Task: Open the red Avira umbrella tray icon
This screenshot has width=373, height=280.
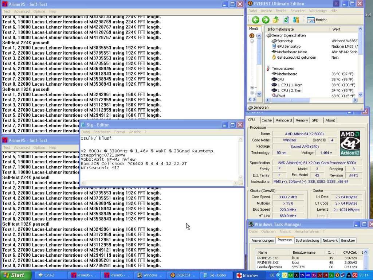Action: 355,275
